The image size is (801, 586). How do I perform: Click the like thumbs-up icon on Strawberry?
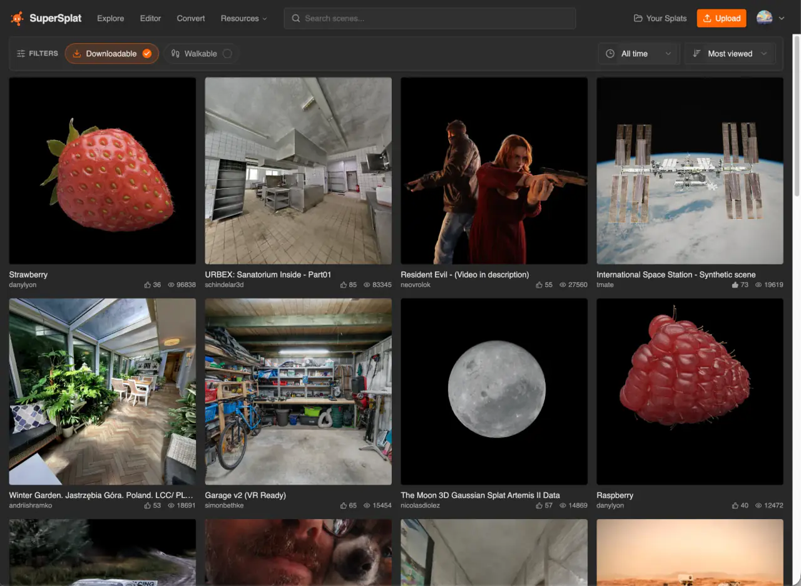coord(148,285)
